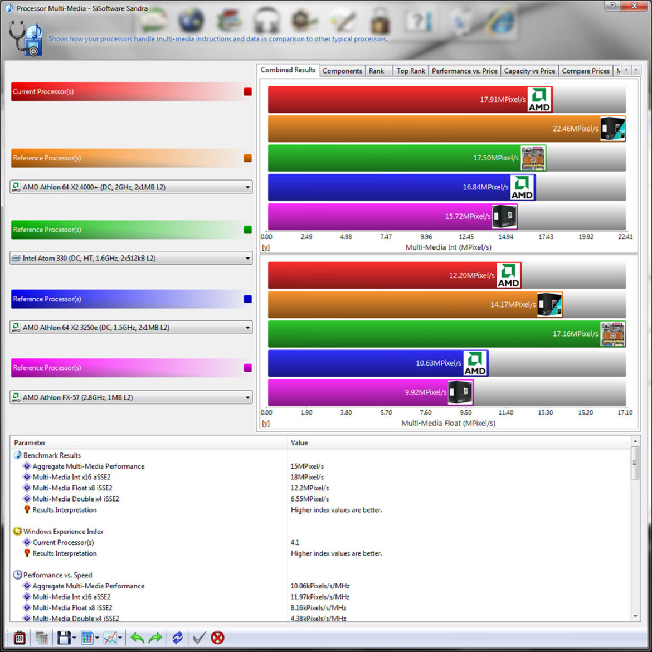Click the 8.16kPixels/s/MHz value
This screenshot has height=652, width=652.
pyautogui.click(x=318, y=607)
